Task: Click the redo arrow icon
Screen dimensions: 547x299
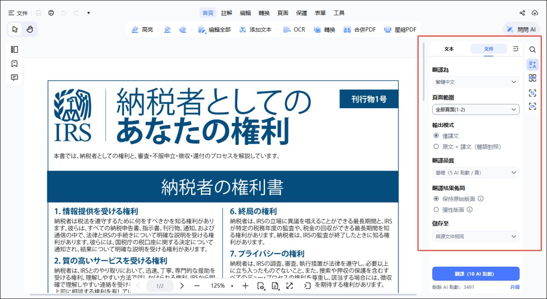Action: pyautogui.click(x=76, y=13)
